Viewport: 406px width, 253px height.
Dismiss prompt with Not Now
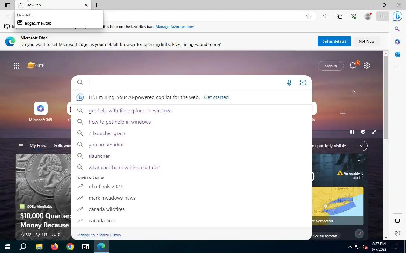pos(366,41)
